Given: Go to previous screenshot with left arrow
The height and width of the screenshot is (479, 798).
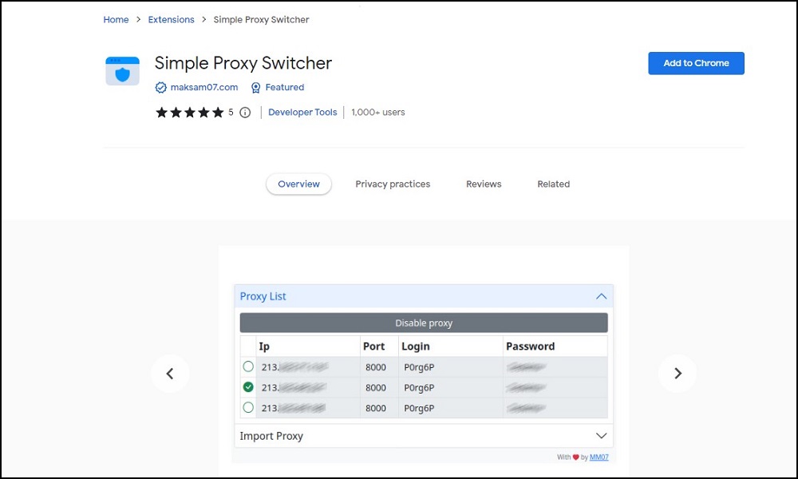Looking at the screenshot, I should pos(170,374).
